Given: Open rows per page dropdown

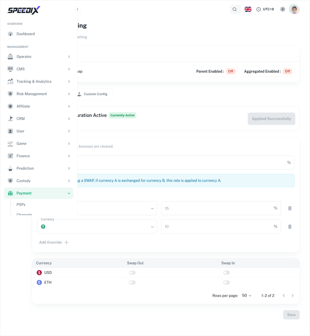Looking at the screenshot, I should (x=247, y=295).
